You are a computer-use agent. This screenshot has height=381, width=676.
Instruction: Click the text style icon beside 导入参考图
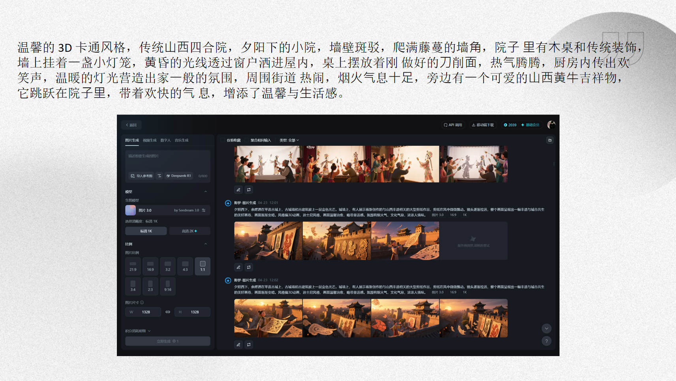(x=159, y=176)
